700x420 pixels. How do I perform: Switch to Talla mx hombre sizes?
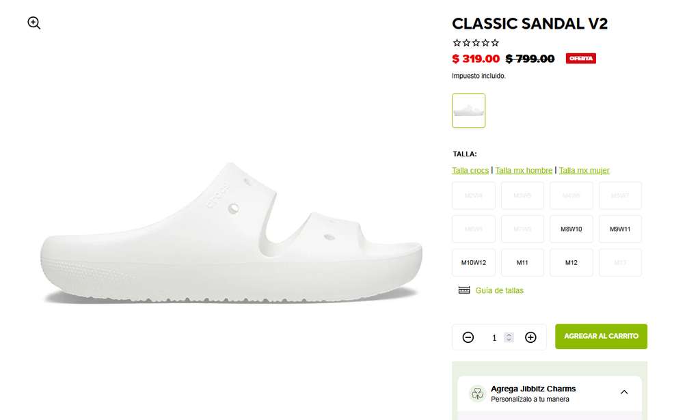coord(524,170)
